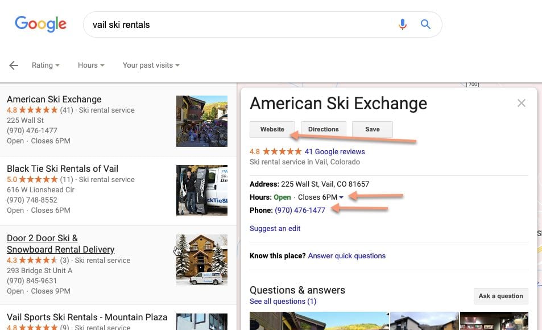
Task: Click the Questions & answers heading
Action: (x=297, y=290)
